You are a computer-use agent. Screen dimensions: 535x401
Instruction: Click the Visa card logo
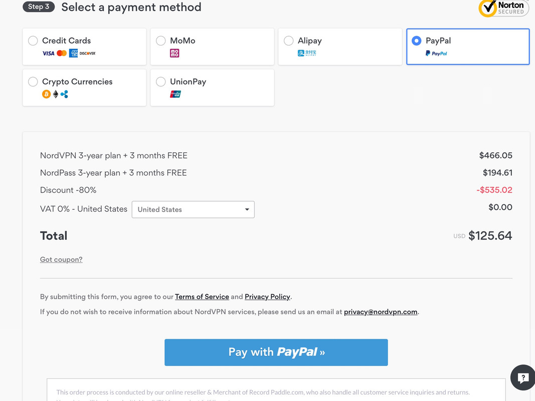[48, 53]
